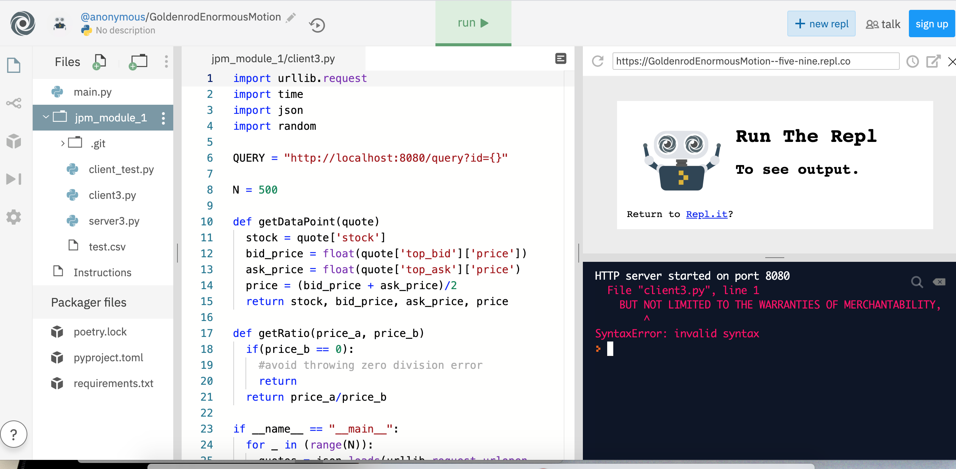Click the @anonymous profile link

(x=113, y=17)
